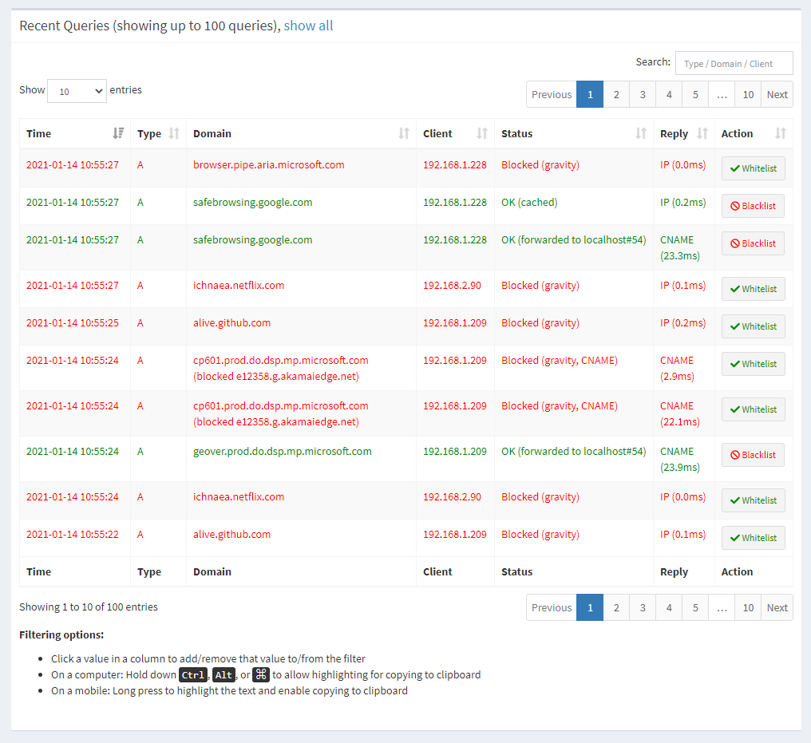Blacklist the cached safebrowsing.google.com query

[x=753, y=206]
